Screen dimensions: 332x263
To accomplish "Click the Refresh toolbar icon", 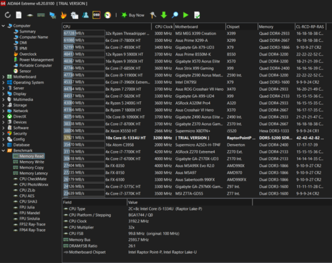I will [x=8, y=15].
